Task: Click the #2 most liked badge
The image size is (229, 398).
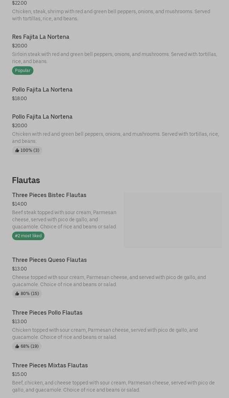Action: pos(28,236)
